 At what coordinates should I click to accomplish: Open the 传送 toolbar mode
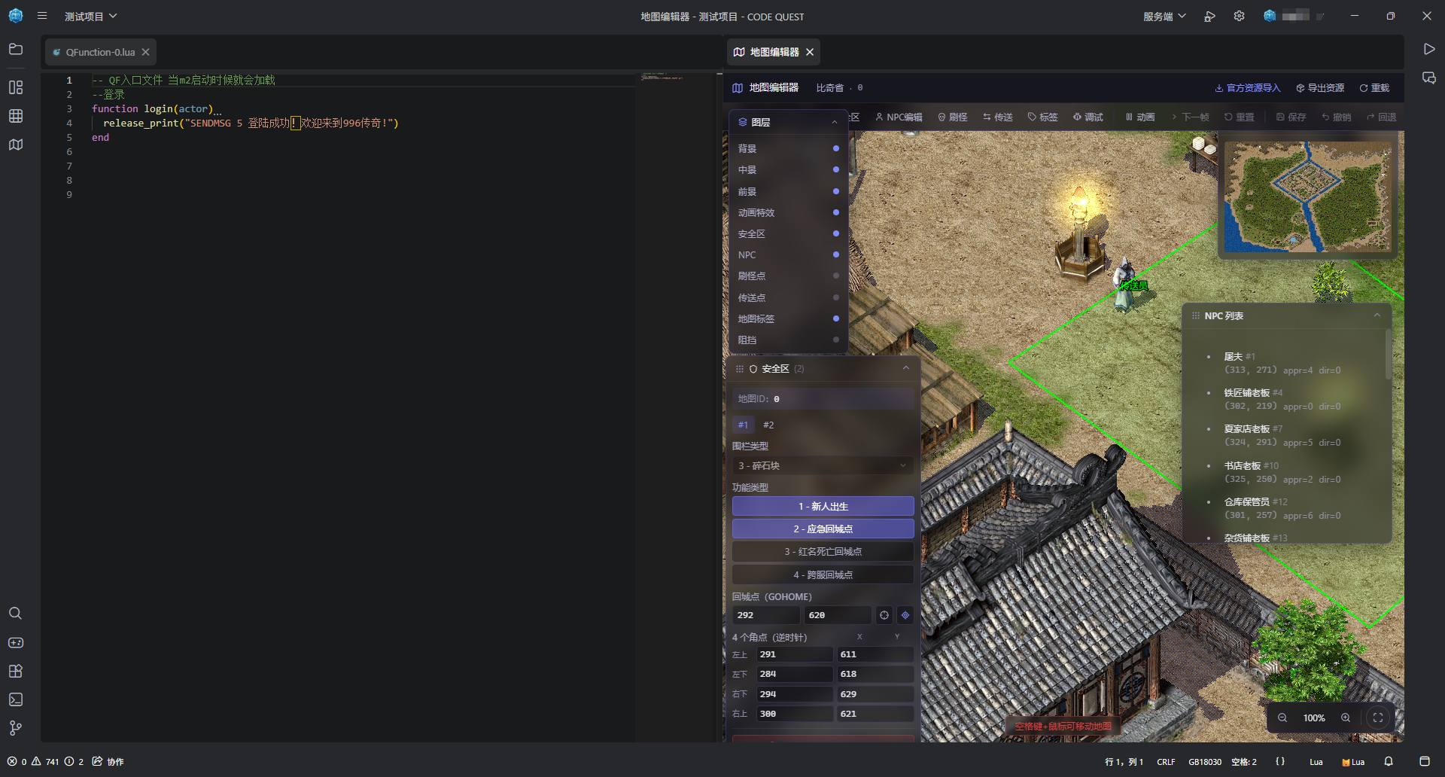pos(998,117)
